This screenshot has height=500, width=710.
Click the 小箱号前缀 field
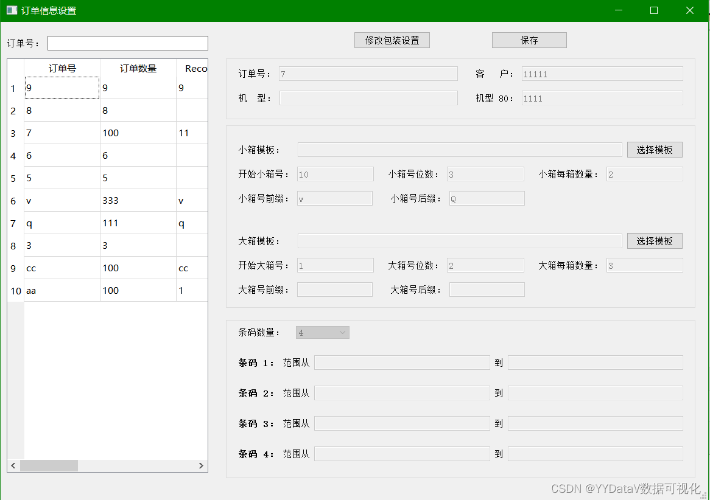click(x=335, y=199)
